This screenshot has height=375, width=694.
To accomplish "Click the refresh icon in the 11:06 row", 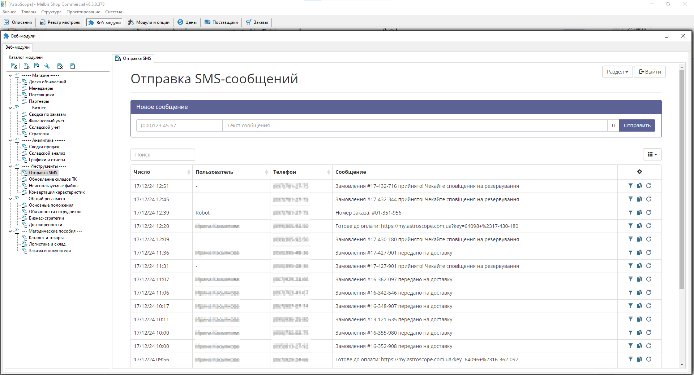I will coord(649,292).
